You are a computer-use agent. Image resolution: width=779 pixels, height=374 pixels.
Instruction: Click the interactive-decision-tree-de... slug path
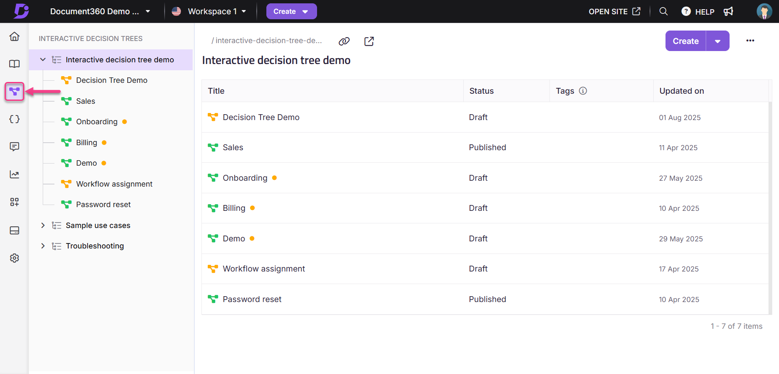point(267,41)
